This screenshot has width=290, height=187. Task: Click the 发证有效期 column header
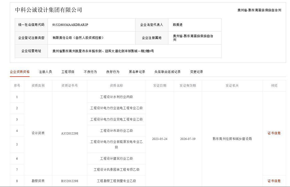click(188, 86)
